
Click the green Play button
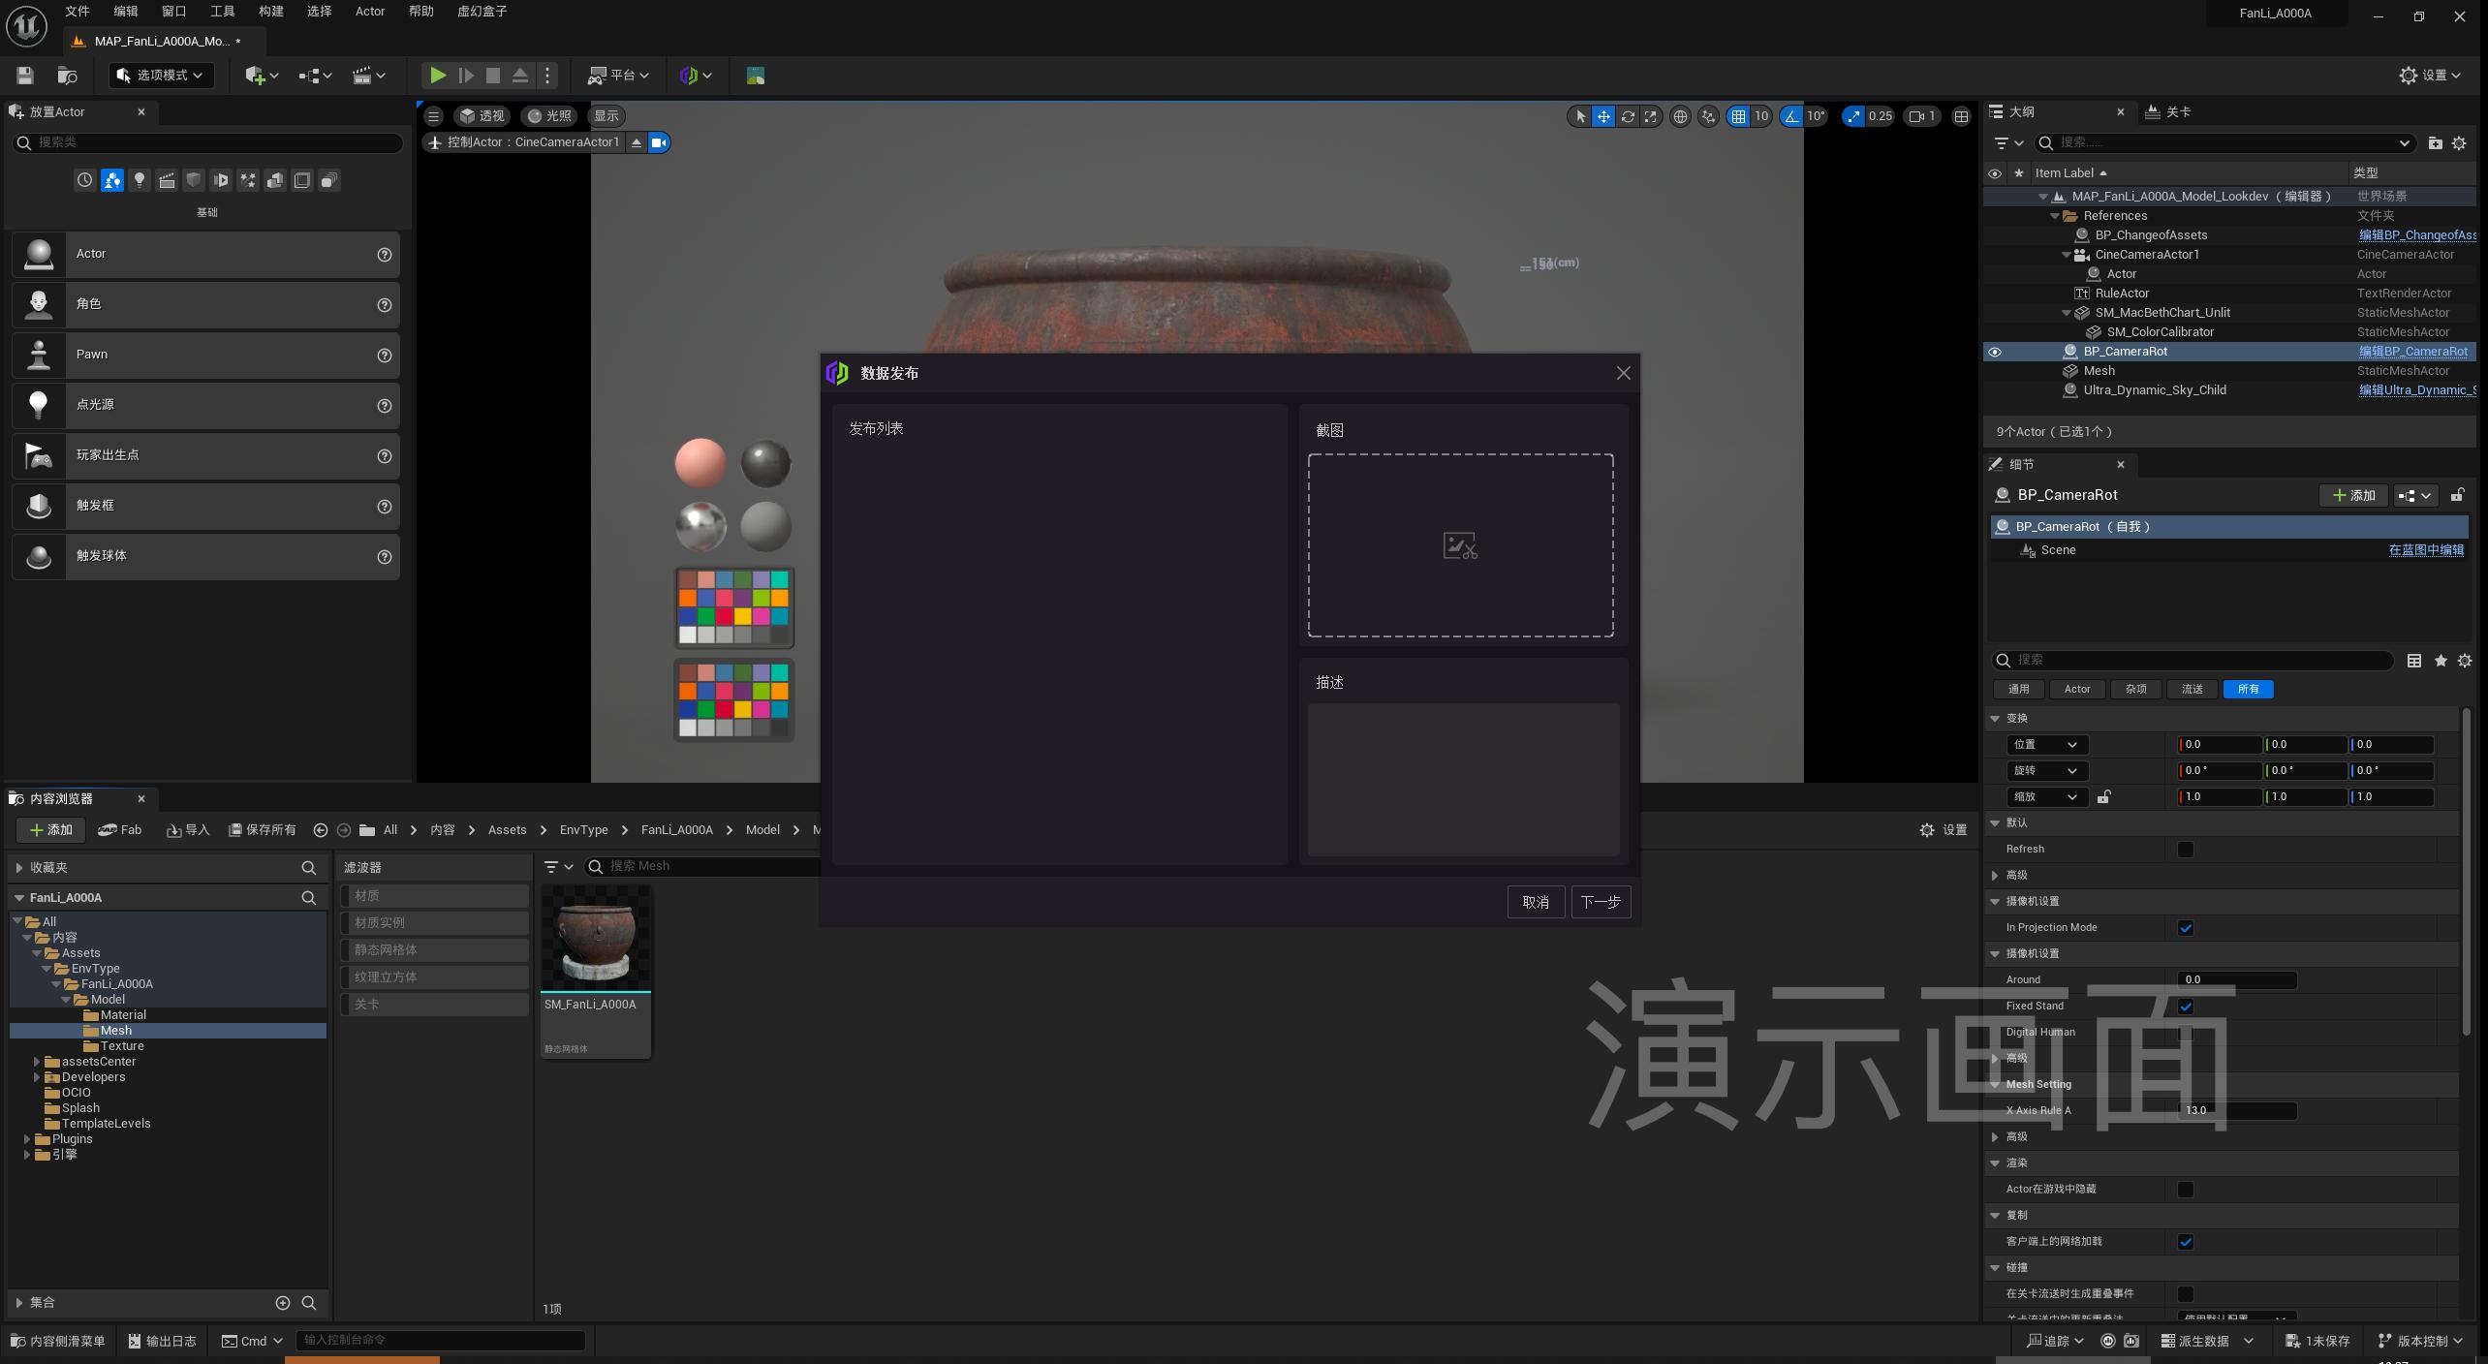pyautogui.click(x=438, y=76)
